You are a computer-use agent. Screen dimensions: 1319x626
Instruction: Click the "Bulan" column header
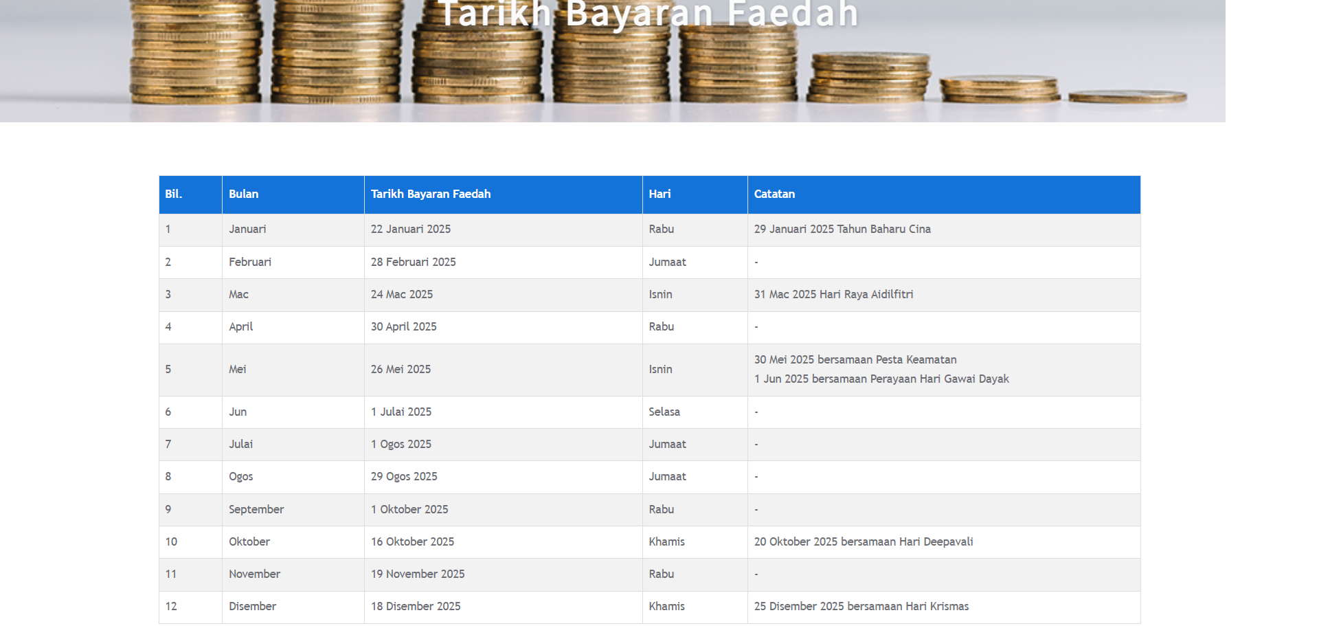click(243, 194)
